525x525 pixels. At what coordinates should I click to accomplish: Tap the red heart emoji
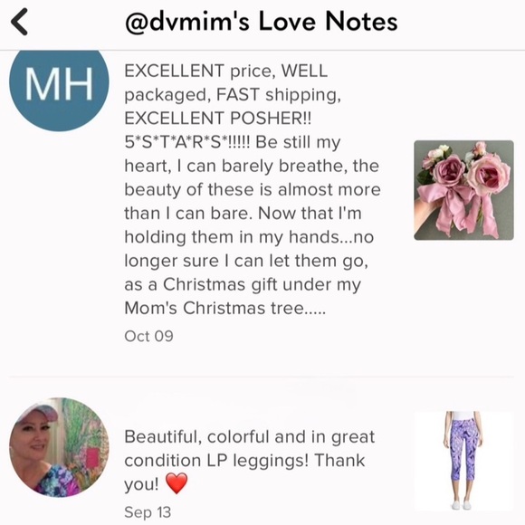pyautogui.click(x=177, y=483)
